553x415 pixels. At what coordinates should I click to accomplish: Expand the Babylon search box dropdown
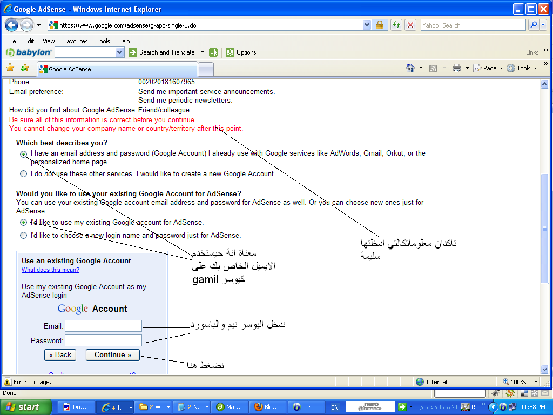pos(119,52)
